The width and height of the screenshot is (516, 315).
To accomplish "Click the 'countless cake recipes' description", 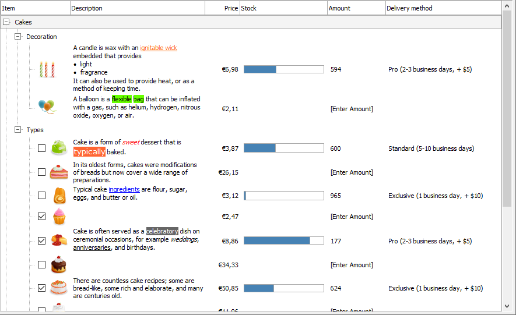I will click(138, 288).
